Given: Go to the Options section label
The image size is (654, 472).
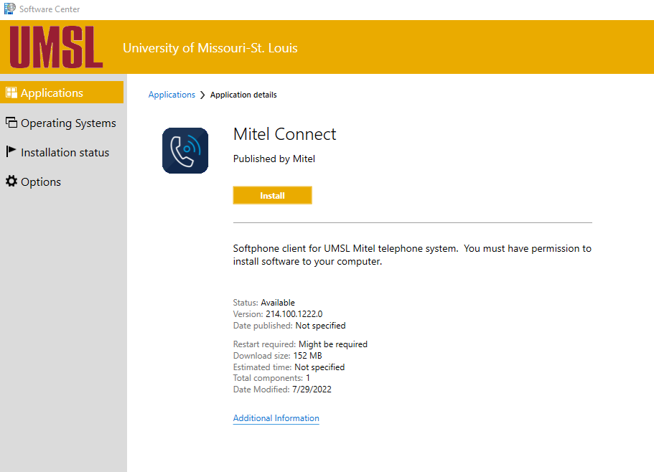Looking at the screenshot, I should [x=41, y=182].
